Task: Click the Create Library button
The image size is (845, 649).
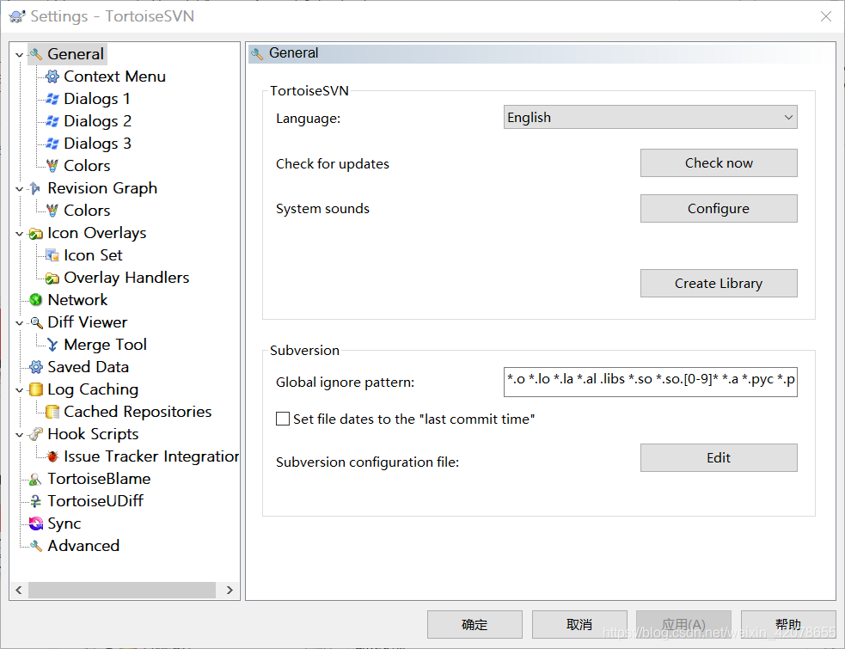Action: coord(719,283)
